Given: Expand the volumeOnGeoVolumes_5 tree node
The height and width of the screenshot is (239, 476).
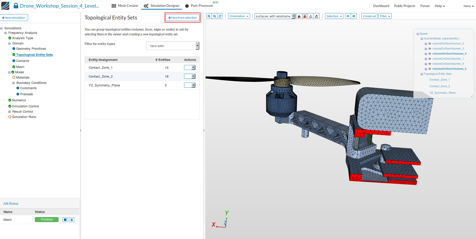Looking at the screenshot, I should tap(426, 69).
